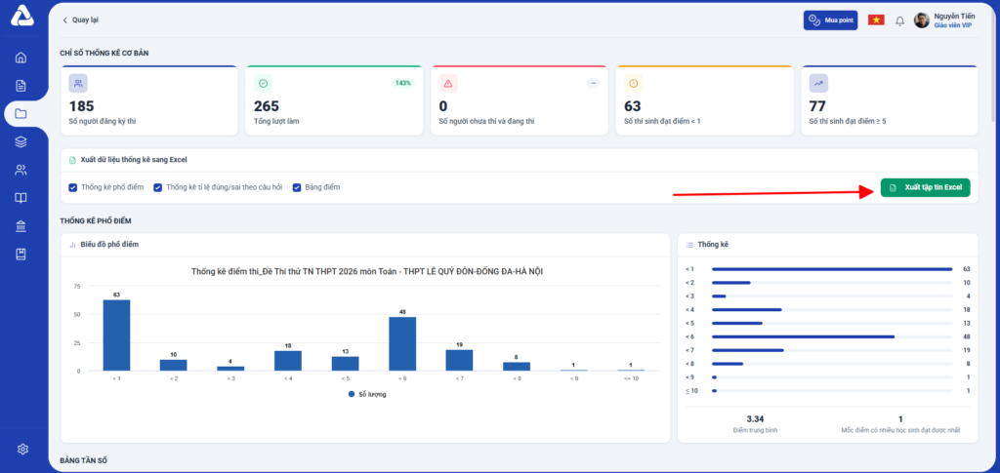This screenshot has width=1000, height=473.
Task: Click Xuất tập tin Excel button
Action: [x=926, y=188]
